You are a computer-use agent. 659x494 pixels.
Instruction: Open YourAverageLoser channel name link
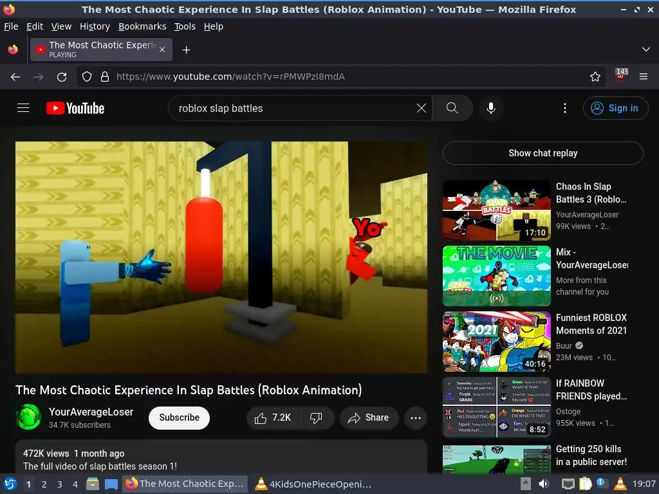91,412
